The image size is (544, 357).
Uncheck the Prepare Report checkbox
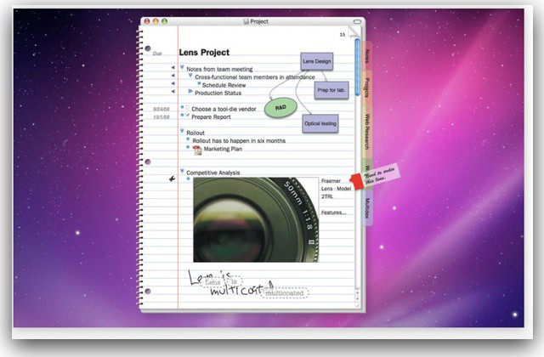click(187, 116)
